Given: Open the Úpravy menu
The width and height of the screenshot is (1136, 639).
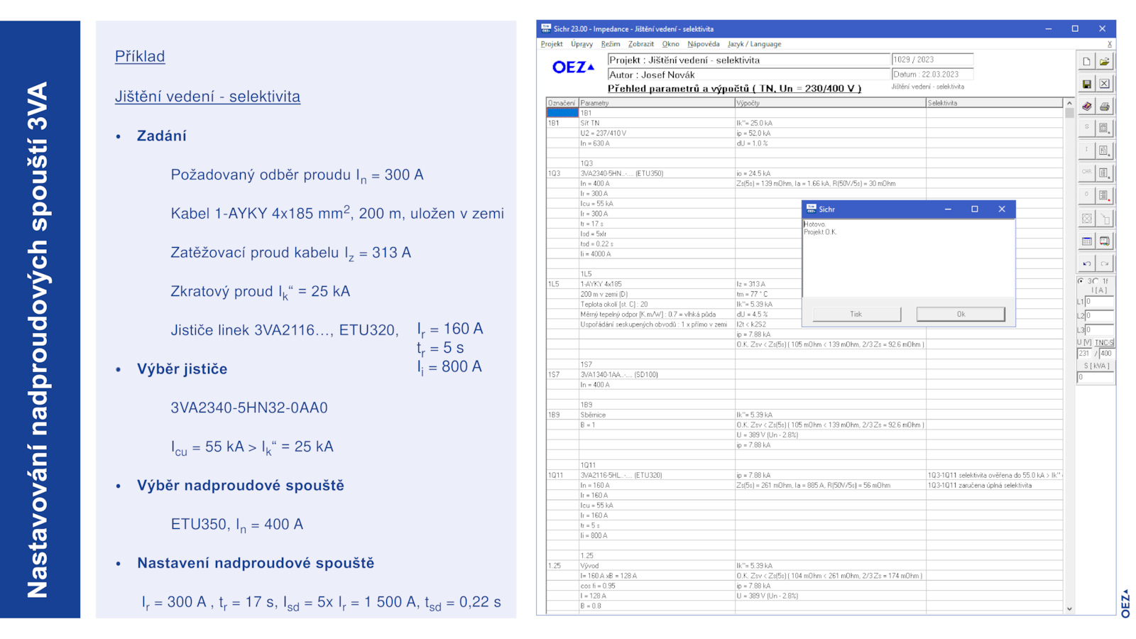Looking at the screenshot, I should coord(581,44).
